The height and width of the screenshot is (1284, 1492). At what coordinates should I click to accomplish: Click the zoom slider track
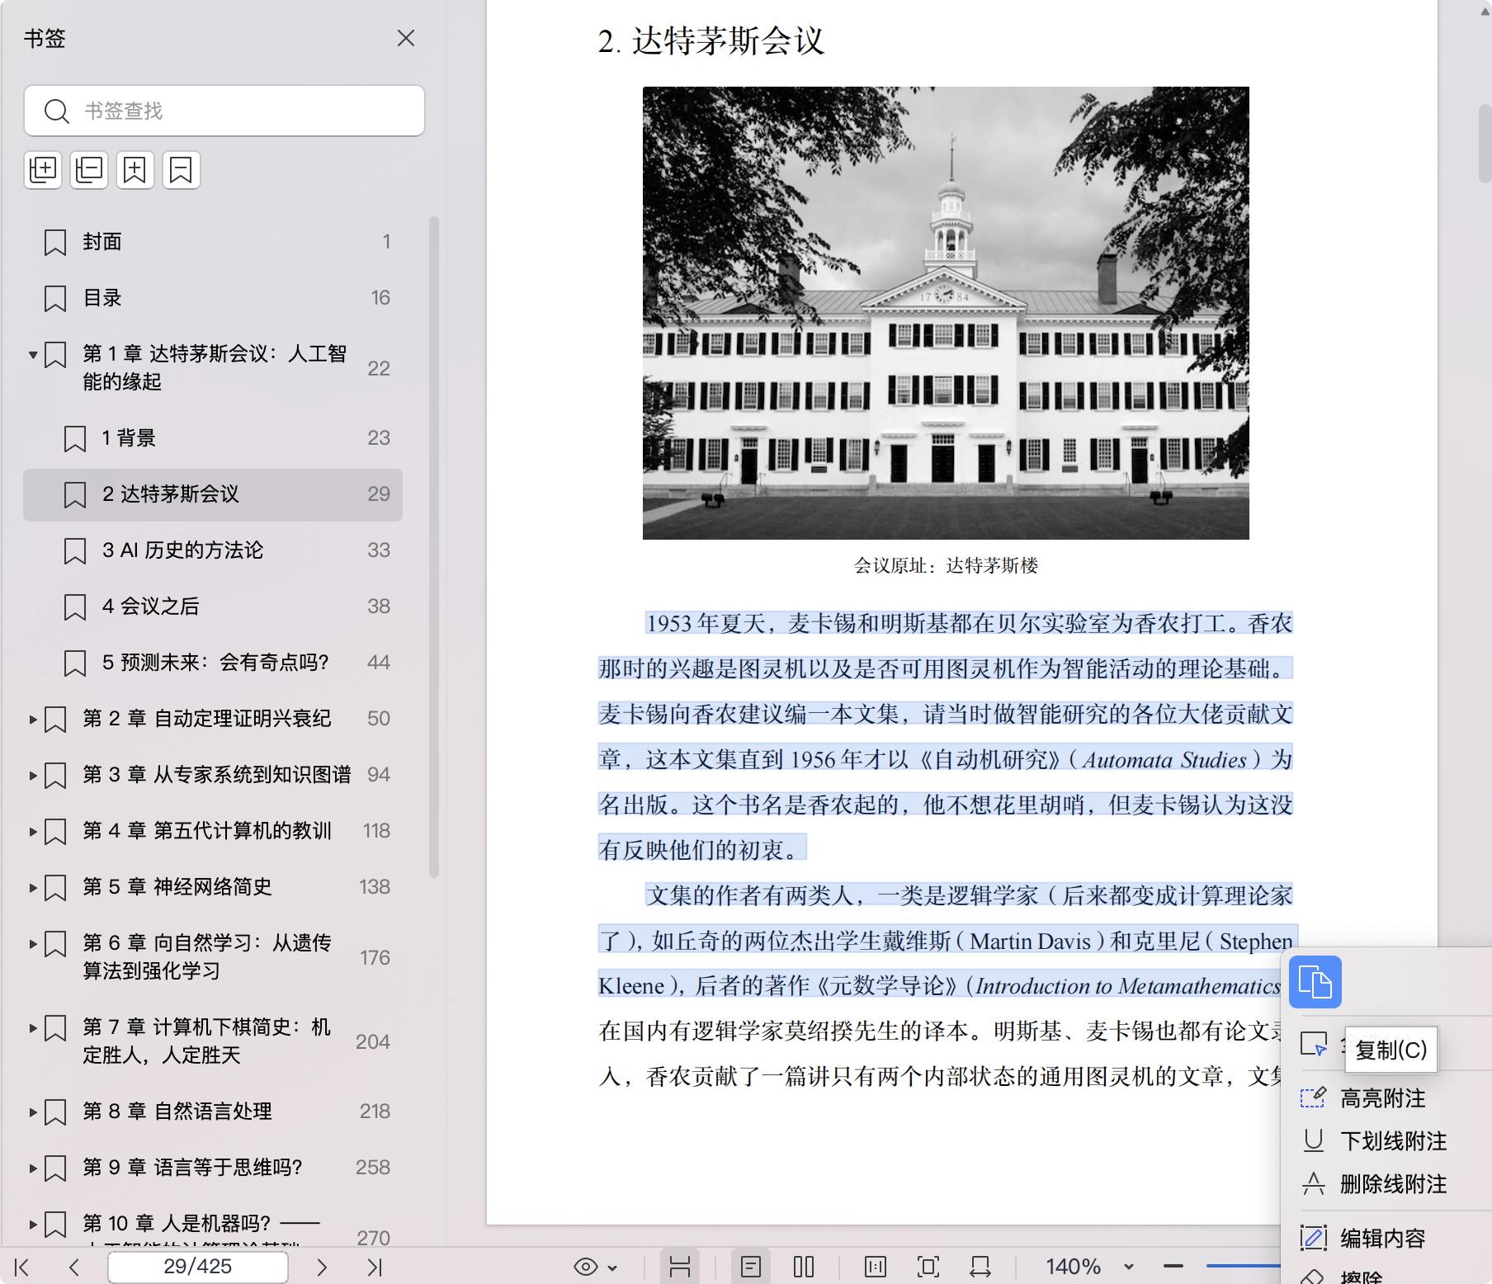(x=1242, y=1266)
